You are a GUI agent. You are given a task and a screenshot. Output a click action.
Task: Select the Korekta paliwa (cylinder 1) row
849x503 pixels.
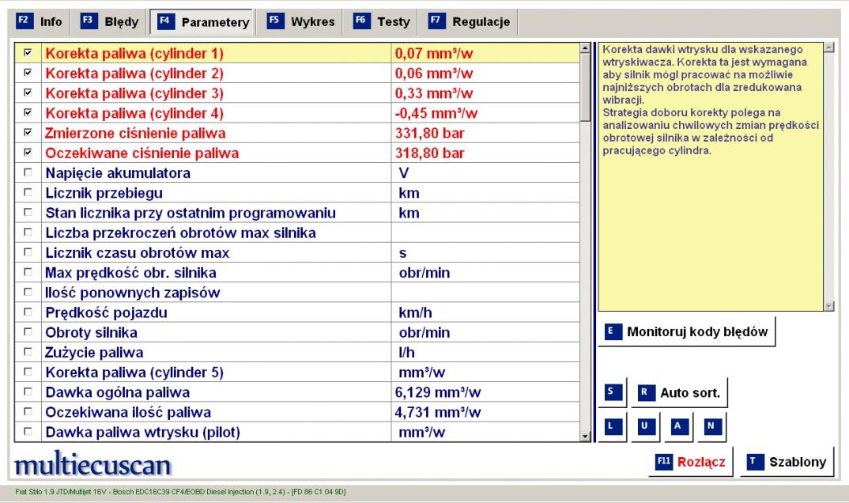296,53
